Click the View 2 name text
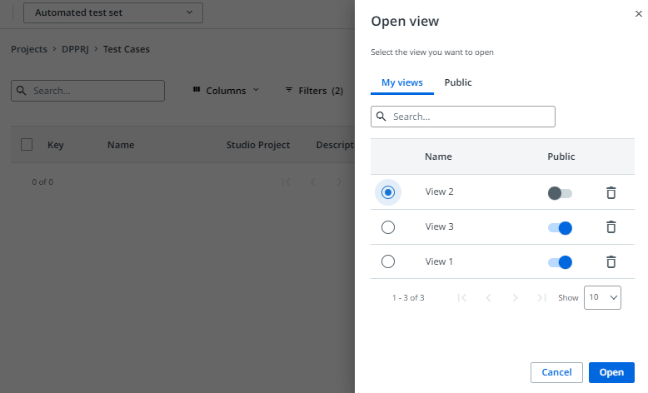Viewport: 648px width, 393px height. tap(439, 192)
